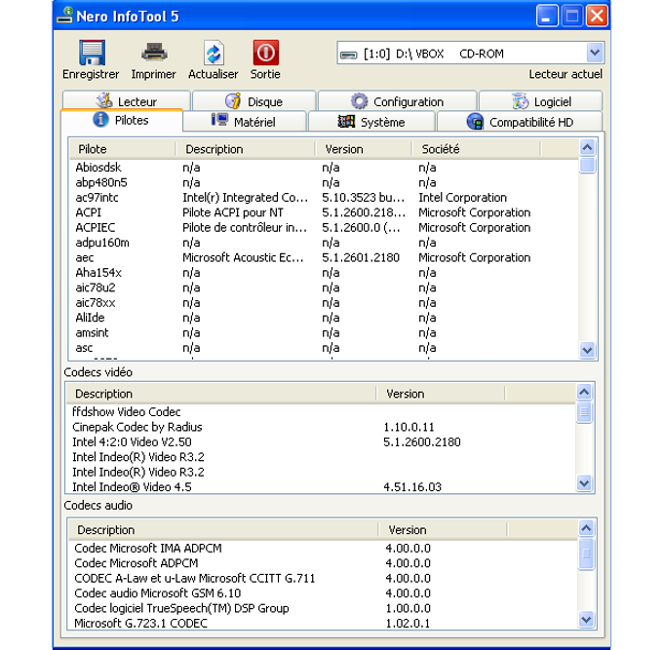
Task: Select Codec logiciel TrueSpeech DSP Group row
Action: coord(323,608)
